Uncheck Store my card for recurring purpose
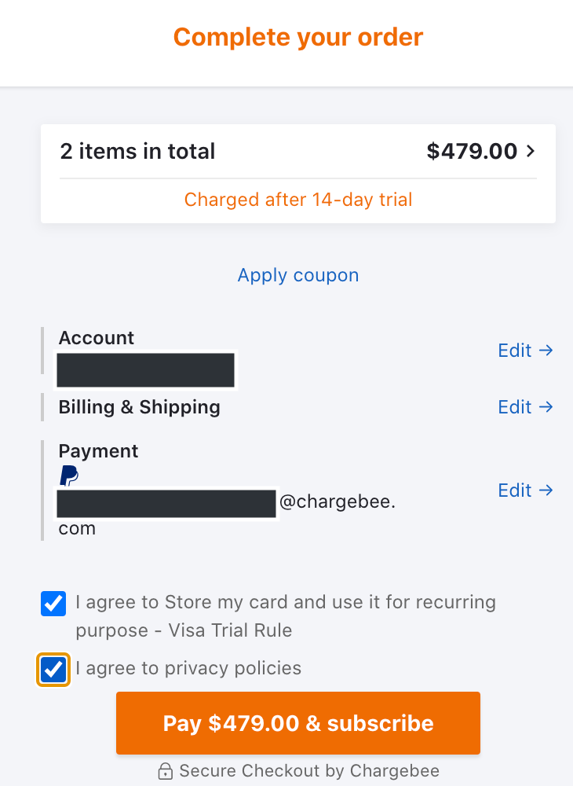 coord(53,604)
